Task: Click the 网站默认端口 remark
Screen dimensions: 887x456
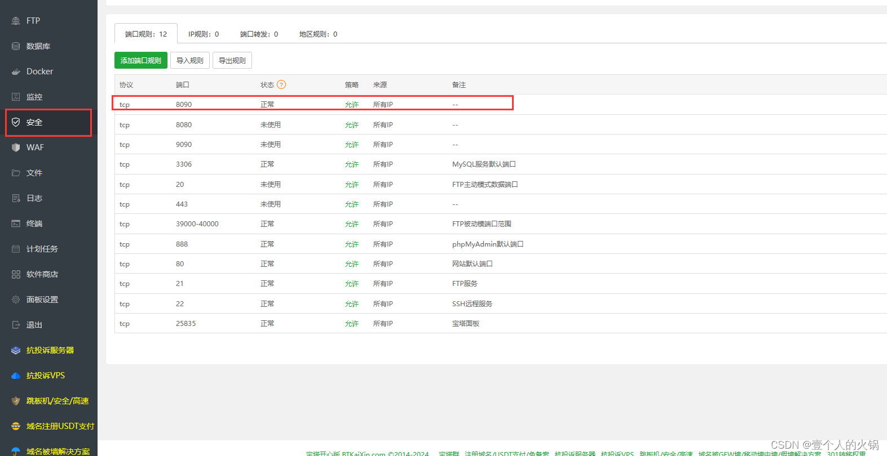Action: click(473, 264)
